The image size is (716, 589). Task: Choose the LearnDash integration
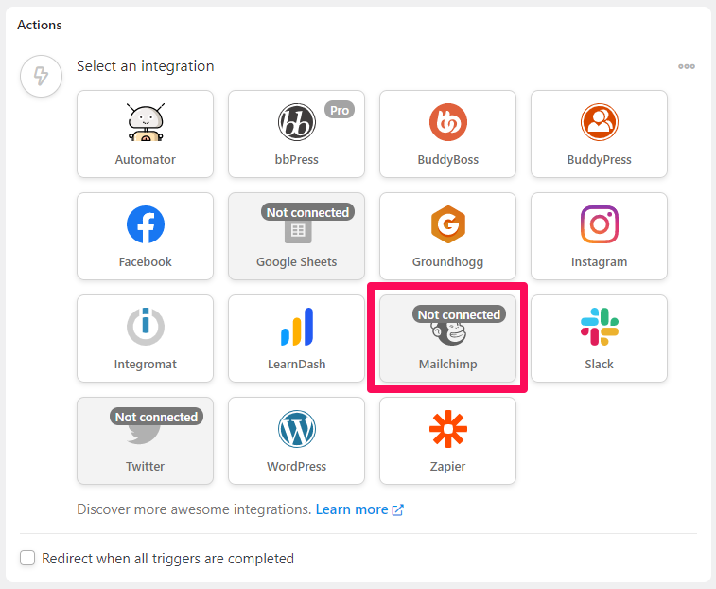pos(296,338)
